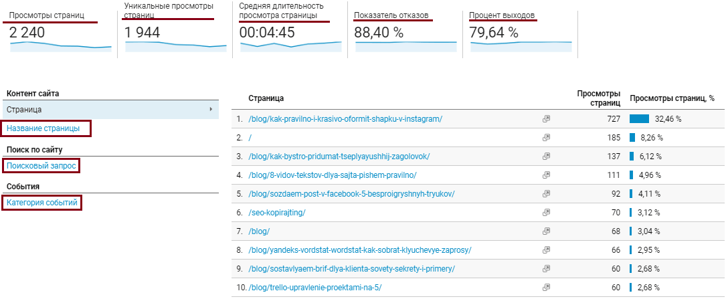Viewport: 726px width, 303px height.
Task: Open the yandeks-vordstat-wordstat page link
Action: pyautogui.click(x=360, y=249)
